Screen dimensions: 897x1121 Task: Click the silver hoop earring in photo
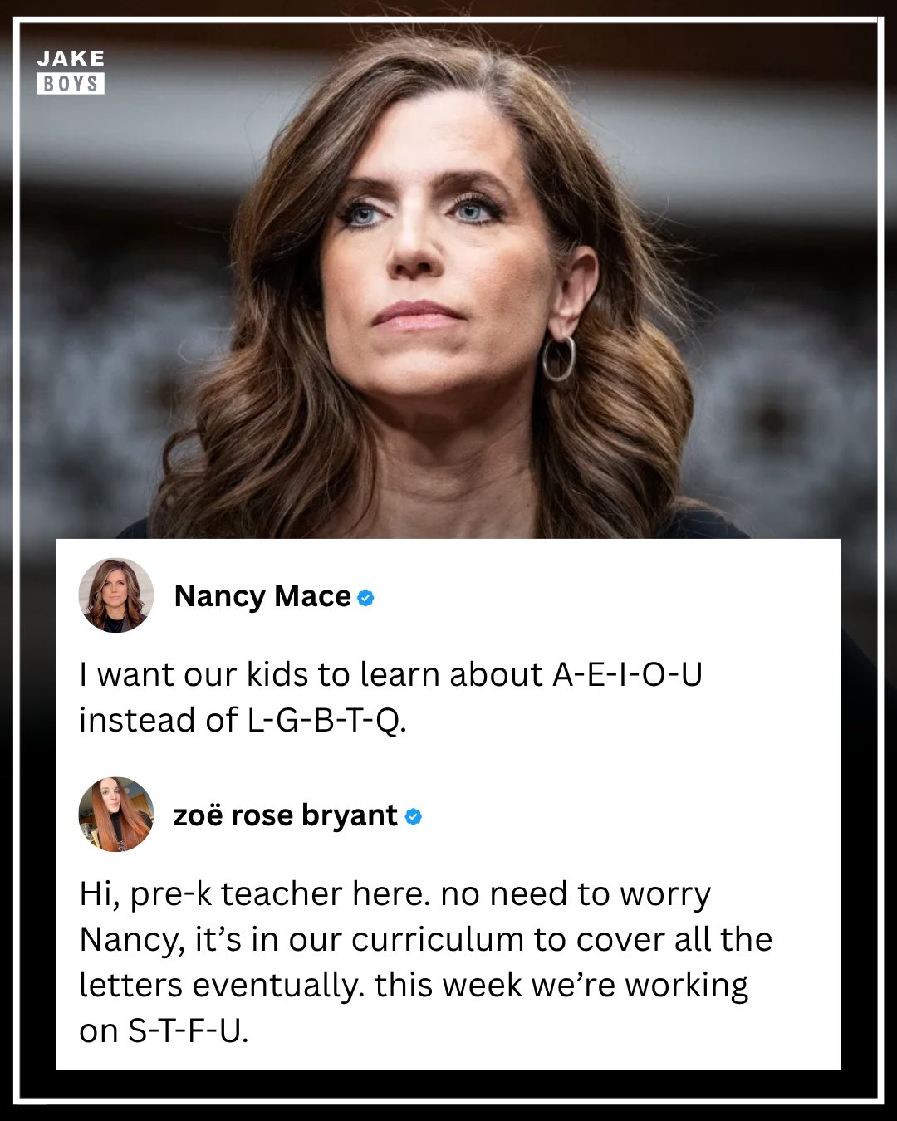pyautogui.click(x=559, y=358)
